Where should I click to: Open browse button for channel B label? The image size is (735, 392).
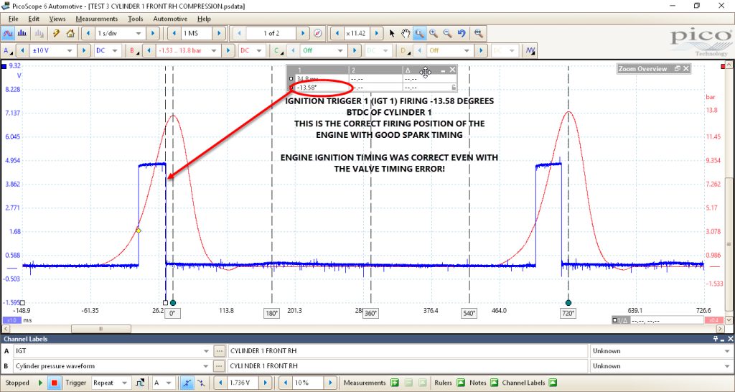(x=219, y=365)
